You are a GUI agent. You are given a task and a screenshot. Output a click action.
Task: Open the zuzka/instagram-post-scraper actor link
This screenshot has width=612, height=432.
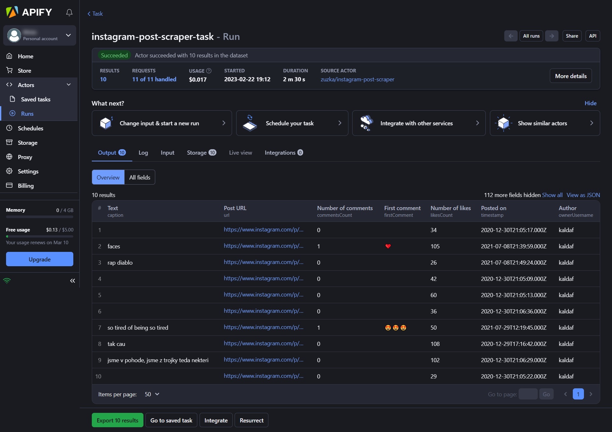tap(357, 79)
